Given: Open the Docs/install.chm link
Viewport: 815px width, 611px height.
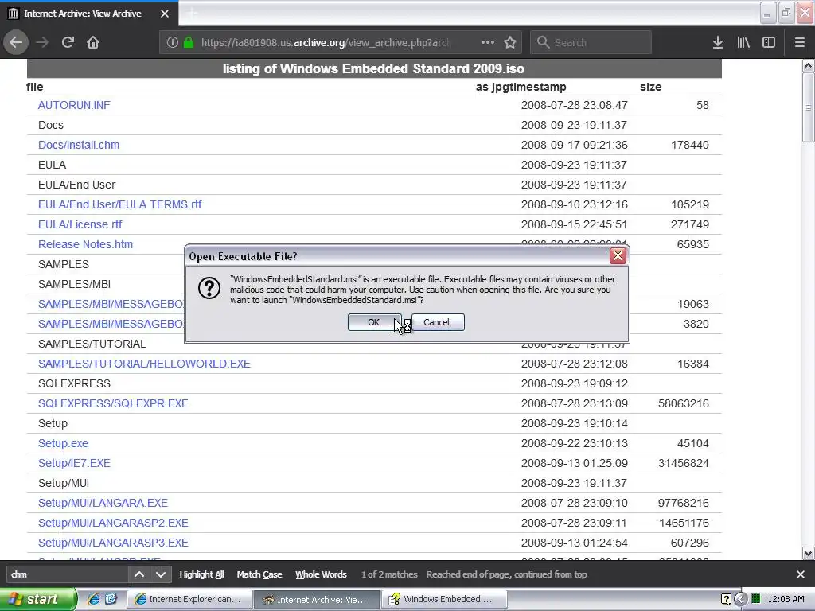Looking at the screenshot, I should pyautogui.click(x=79, y=145).
